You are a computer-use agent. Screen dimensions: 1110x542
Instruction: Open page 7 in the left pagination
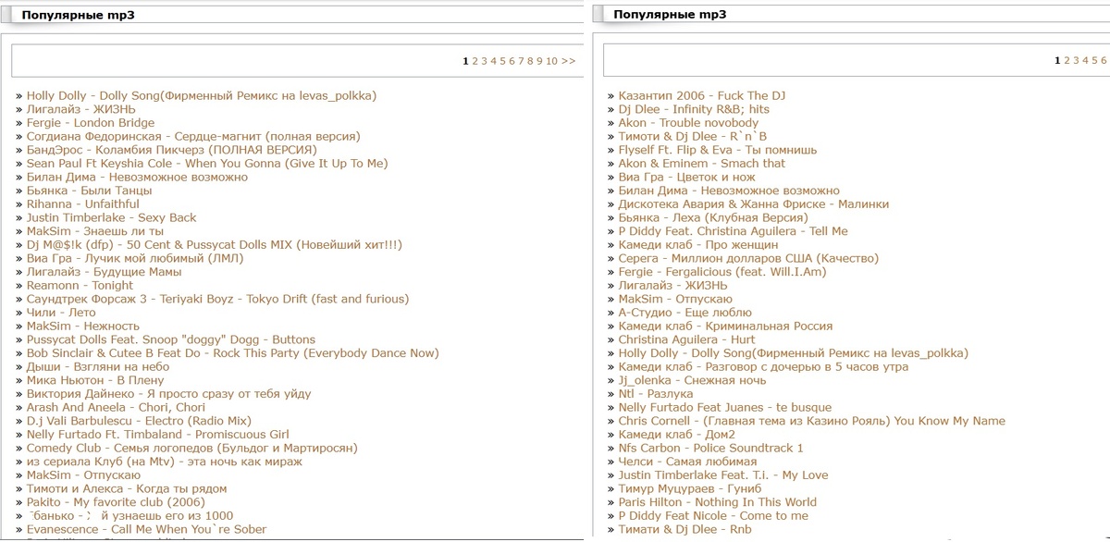tap(521, 61)
